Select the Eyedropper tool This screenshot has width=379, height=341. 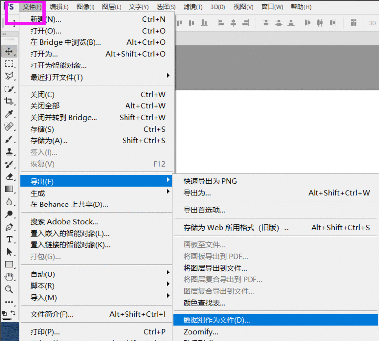pyautogui.click(x=9, y=114)
